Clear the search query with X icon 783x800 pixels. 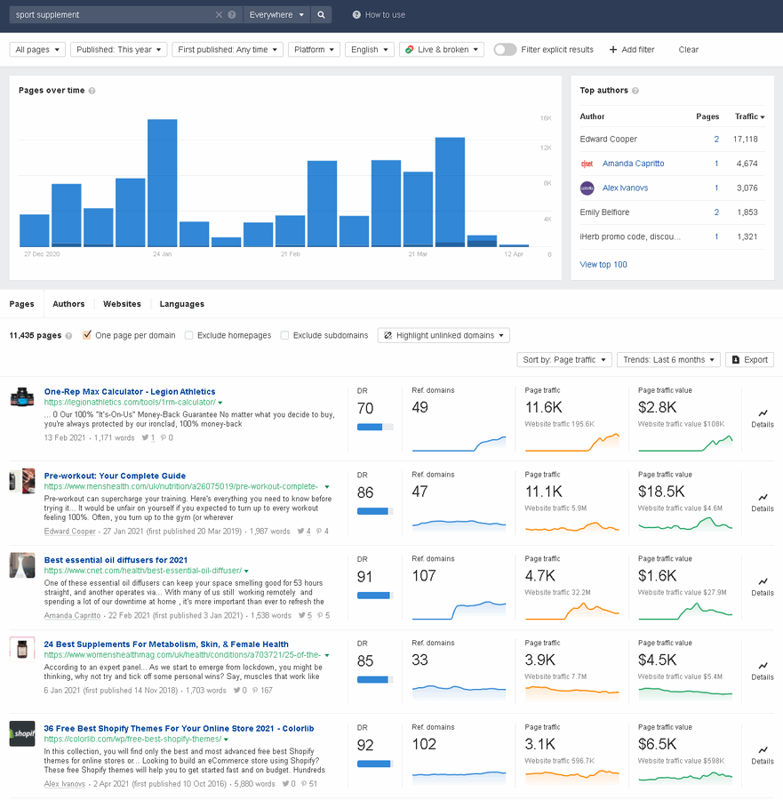coord(219,15)
